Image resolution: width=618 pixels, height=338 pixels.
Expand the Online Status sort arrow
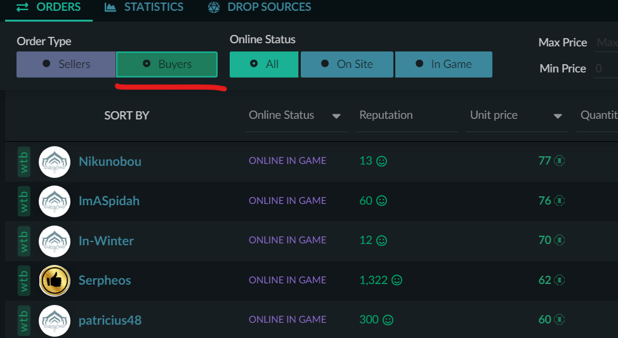[336, 116]
